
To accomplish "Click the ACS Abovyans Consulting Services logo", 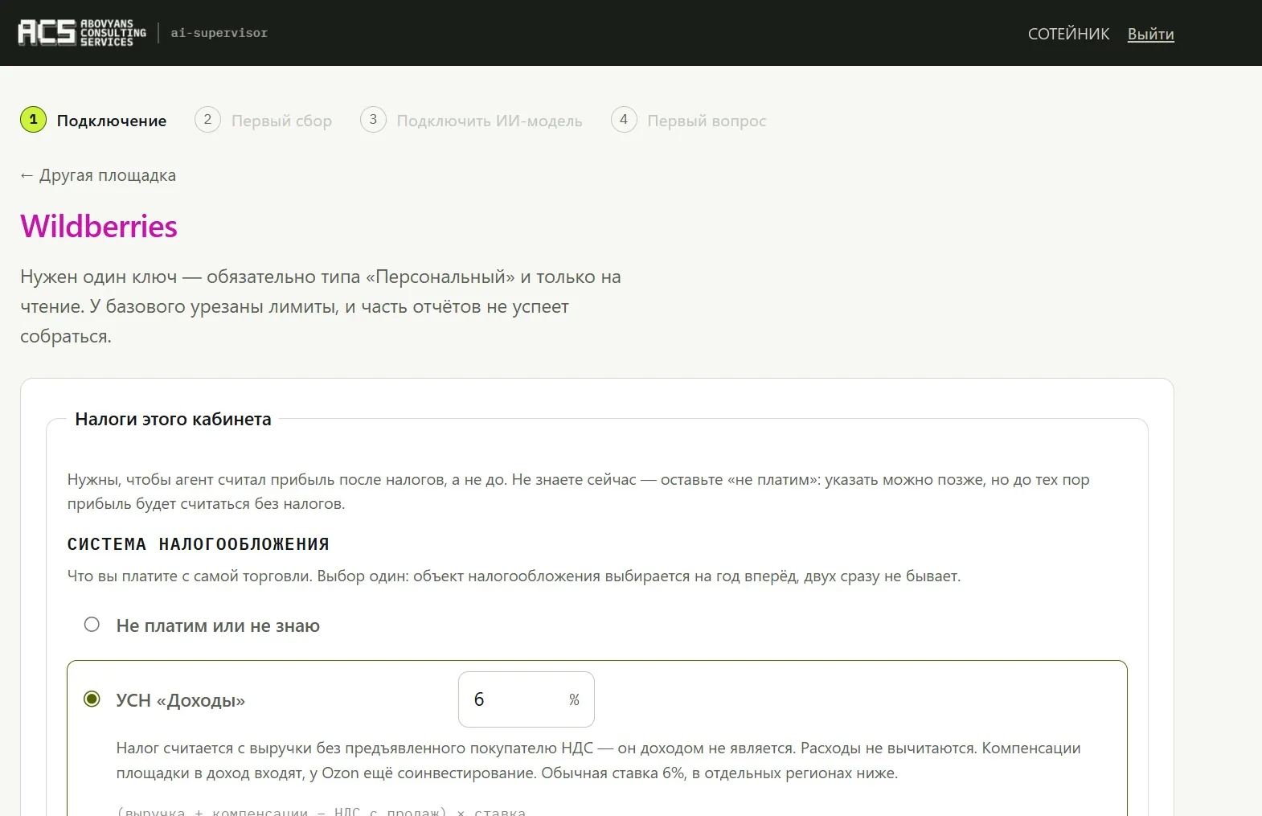I will (x=82, y=33).
